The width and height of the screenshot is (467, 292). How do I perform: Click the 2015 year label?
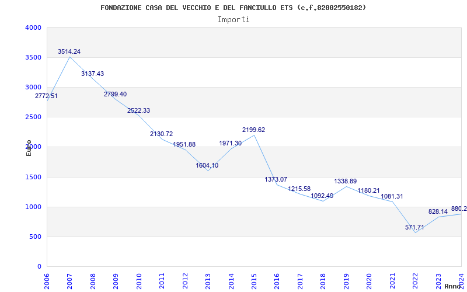tap(254, 281)
